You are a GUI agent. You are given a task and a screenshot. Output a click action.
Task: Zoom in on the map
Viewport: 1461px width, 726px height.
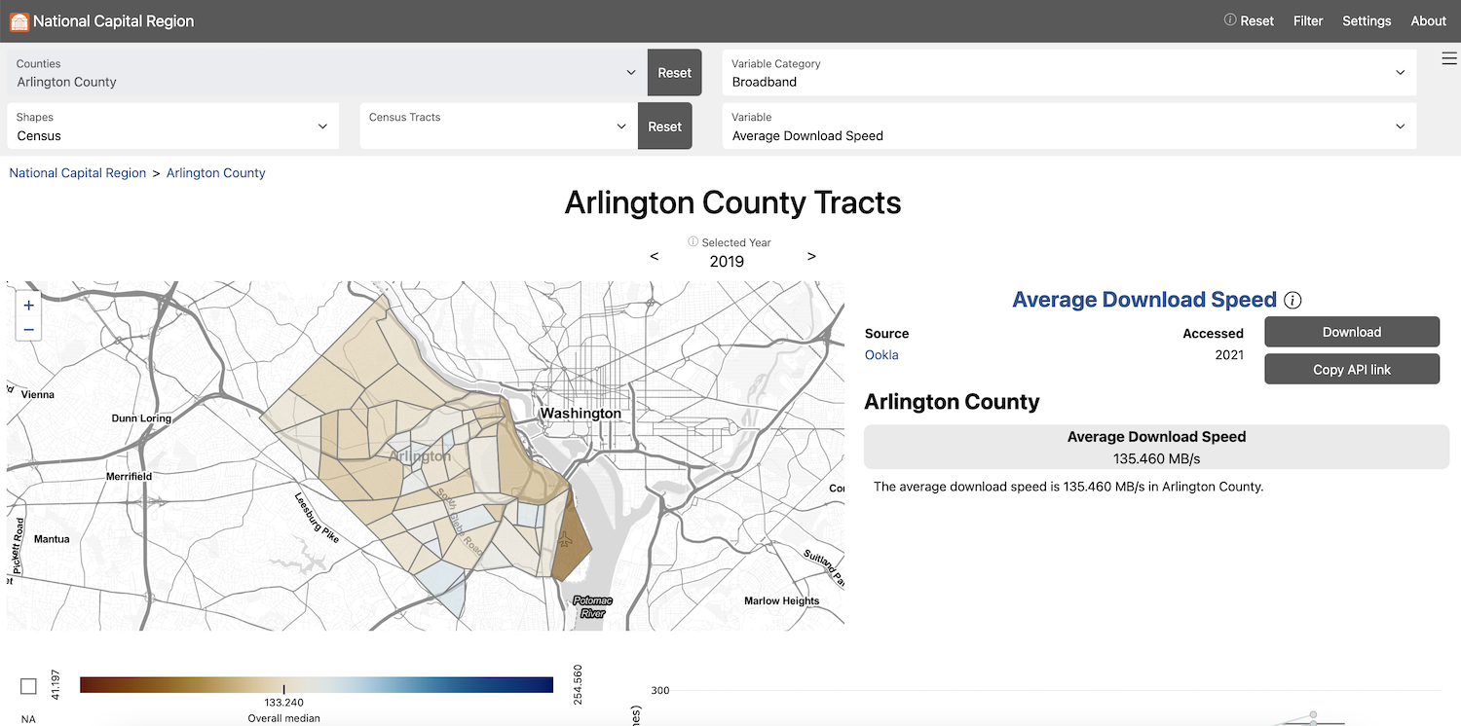(28, 306)
